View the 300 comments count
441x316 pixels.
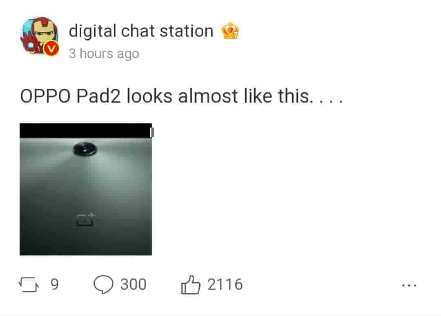point(133,284)
